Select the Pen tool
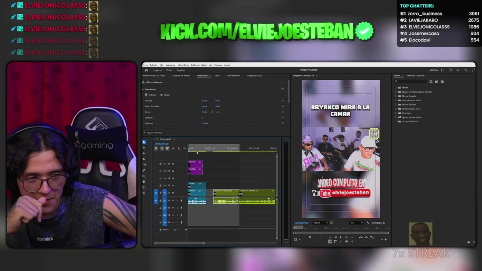482x271 pixels. (x=144, y=171)
